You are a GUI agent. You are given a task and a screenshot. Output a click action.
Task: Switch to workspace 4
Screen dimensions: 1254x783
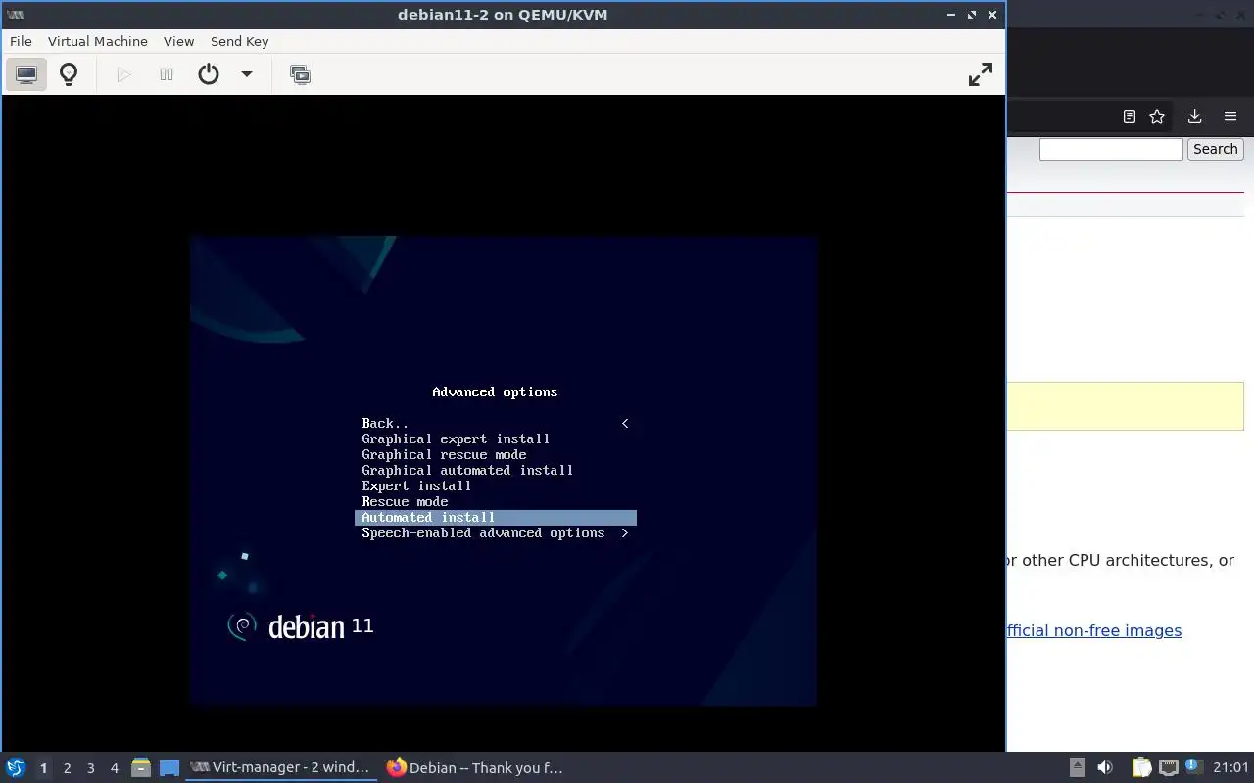tap(114, 768)
